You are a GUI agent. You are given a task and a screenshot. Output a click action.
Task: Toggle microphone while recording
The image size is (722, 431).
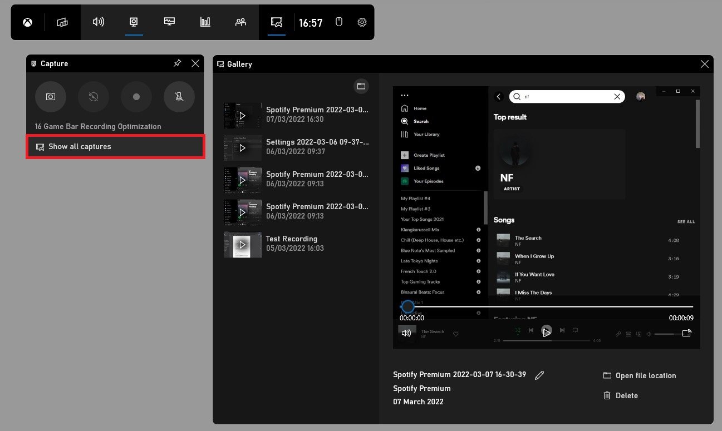pos(179,97)
